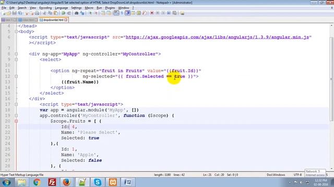Click the Close All toolbar icon
This screenshot has width=334, height=187.
coord(32,13)
